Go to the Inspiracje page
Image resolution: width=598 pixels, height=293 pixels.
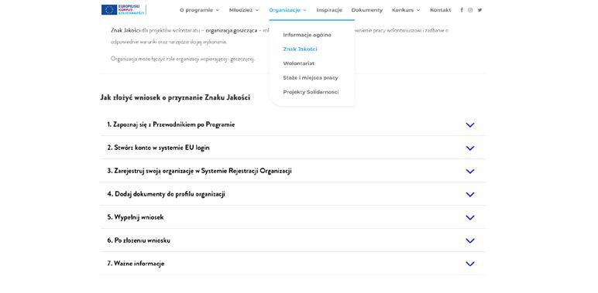click(329, 10)
